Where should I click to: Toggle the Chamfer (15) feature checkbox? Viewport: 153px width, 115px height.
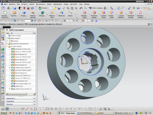coord(12,86)
